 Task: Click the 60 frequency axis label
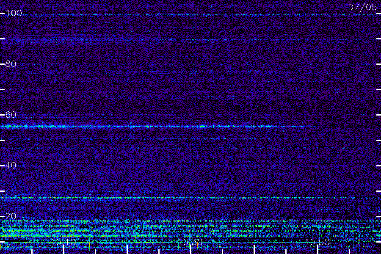pos(11,114)
